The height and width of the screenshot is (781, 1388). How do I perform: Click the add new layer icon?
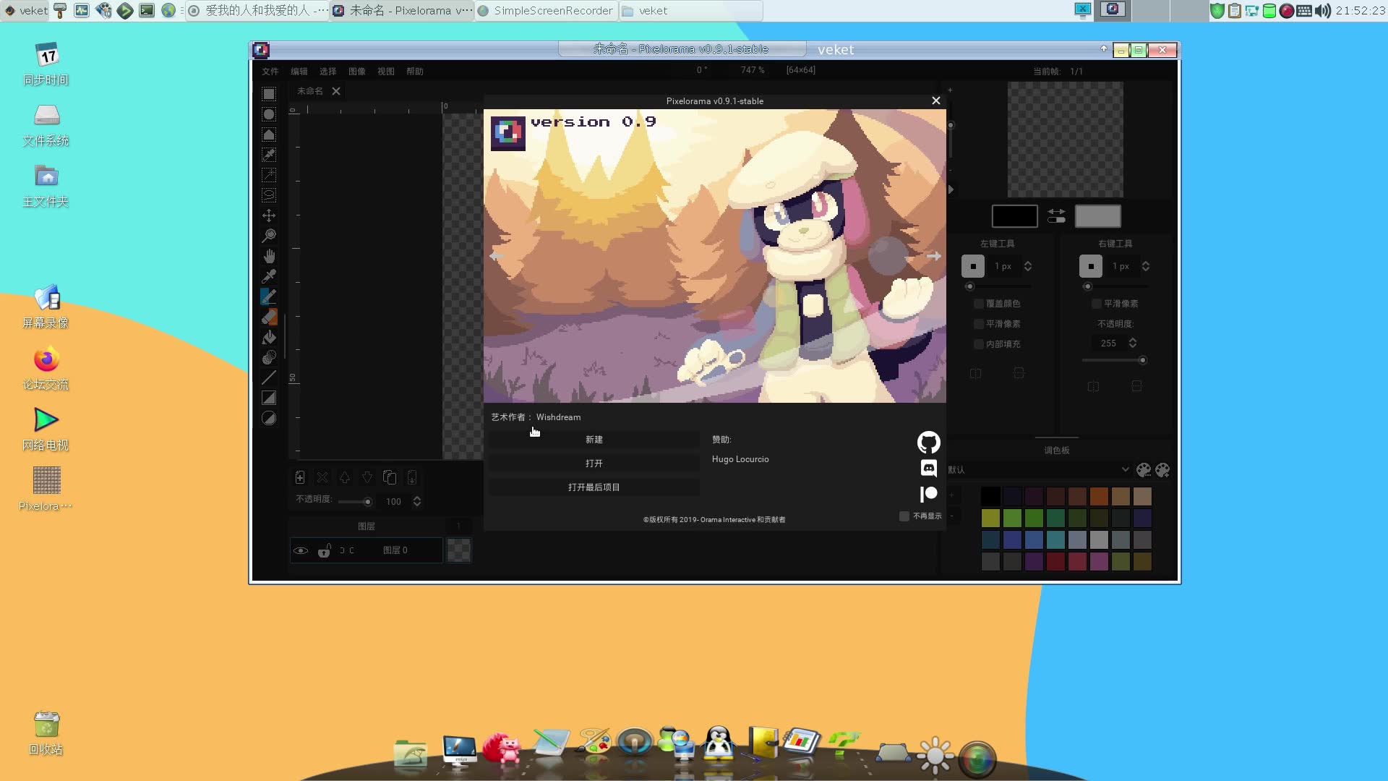point(300,477)
